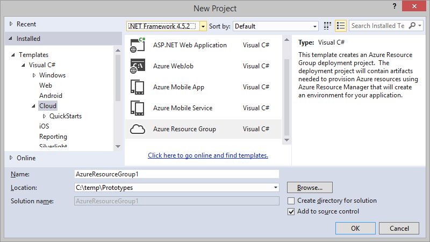This screenshot has width=430, height=242.
Task: Collapse the Templates tree node
Action: point(13,55)
